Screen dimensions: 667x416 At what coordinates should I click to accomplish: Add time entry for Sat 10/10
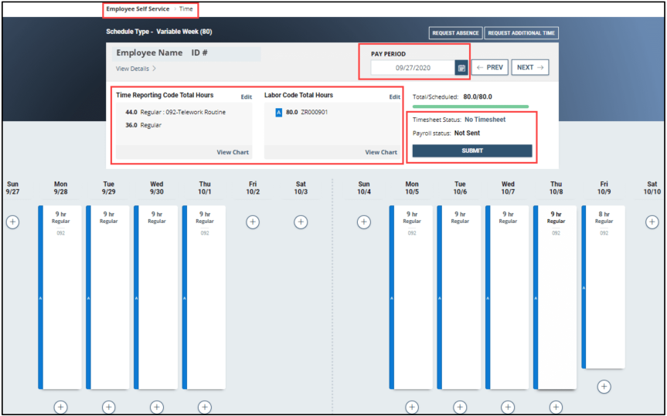[652, 222]
